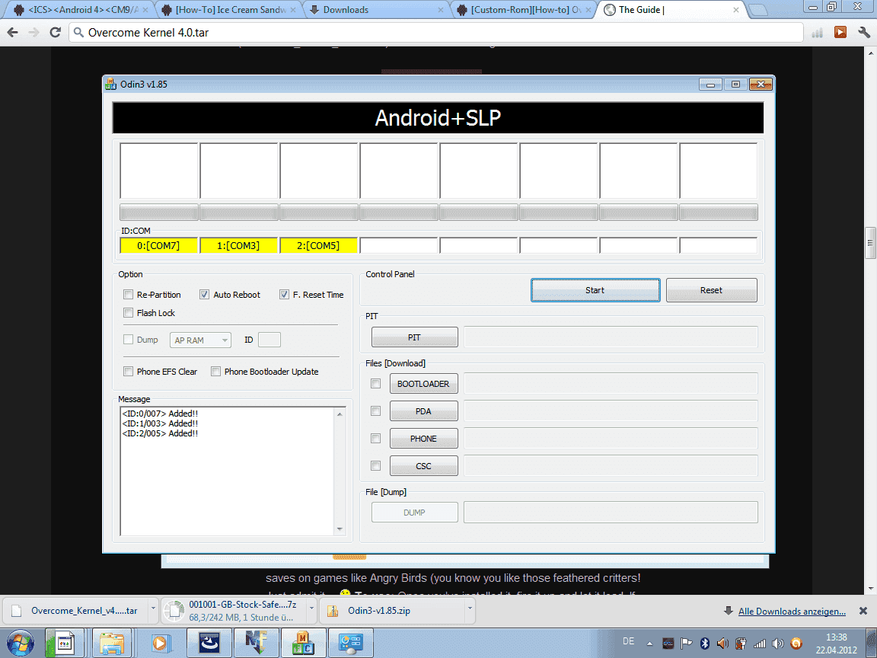Tick the Phone EFS Clear checkbox
Image resolution: width=877 pixels, height=658 pixels.
(x=128, y=372)
